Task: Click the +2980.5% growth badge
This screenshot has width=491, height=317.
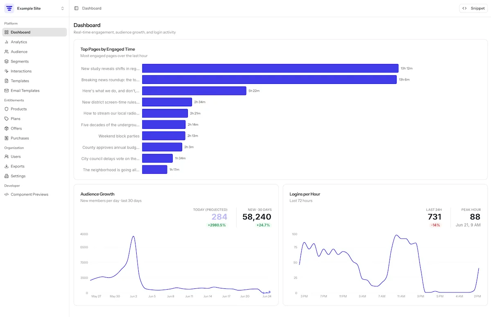Action: (x=217, y=225)
